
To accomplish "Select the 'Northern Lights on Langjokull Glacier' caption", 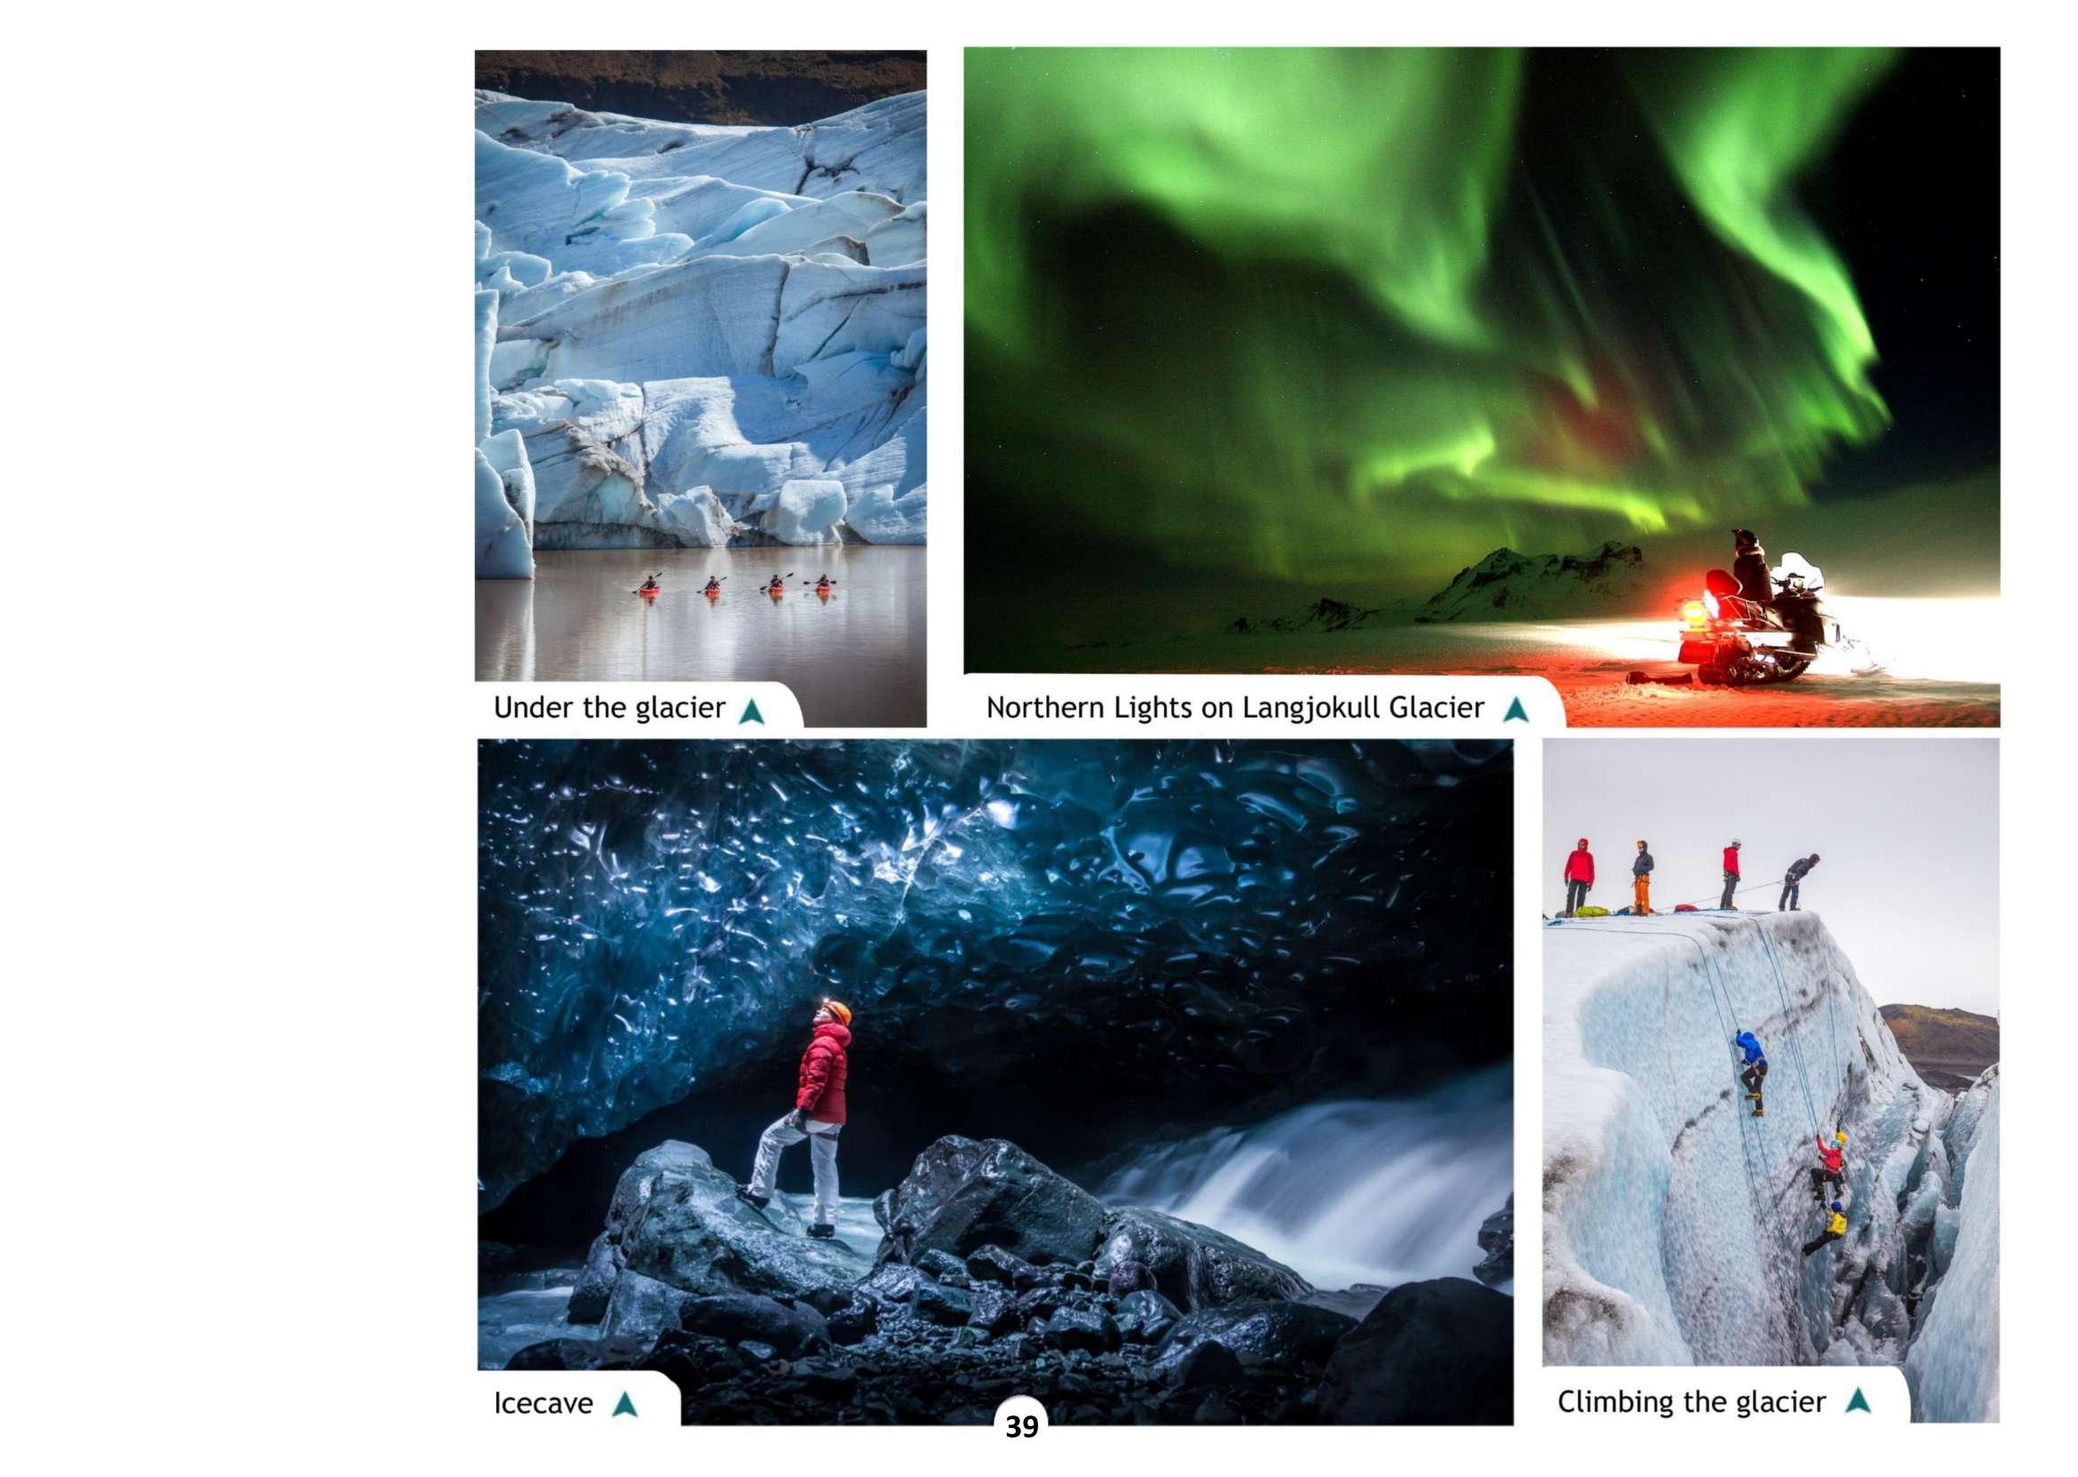I will click(x=1235, y=708).
